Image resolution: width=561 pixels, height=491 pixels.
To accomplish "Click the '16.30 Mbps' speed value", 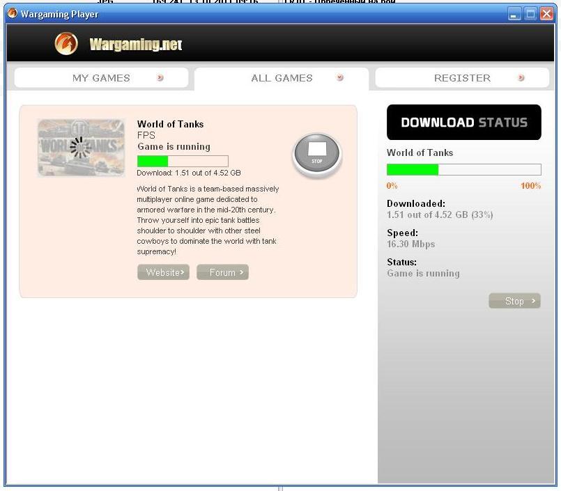I will [x=410, y=244].
